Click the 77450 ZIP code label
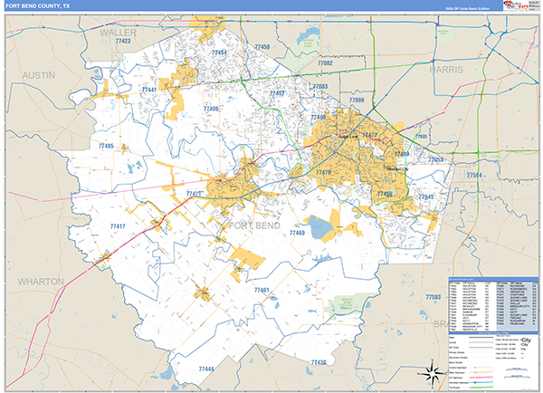 (x=262, y=46)
